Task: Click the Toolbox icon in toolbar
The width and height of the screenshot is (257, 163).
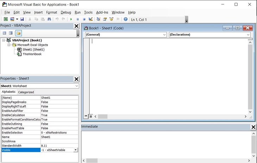Action: (118, 19)
